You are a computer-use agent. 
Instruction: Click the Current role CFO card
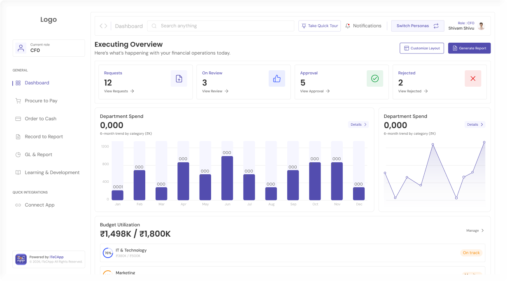(49, 48)
